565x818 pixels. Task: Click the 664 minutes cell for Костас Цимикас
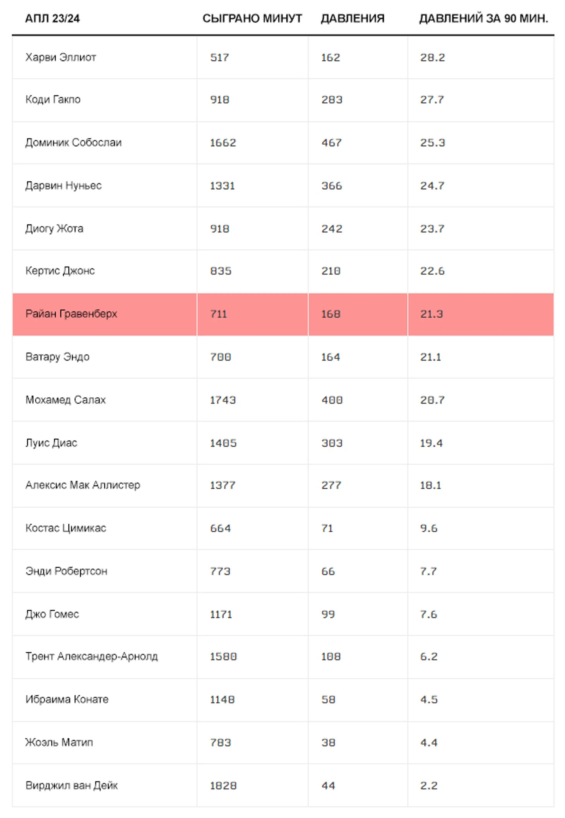221,528
